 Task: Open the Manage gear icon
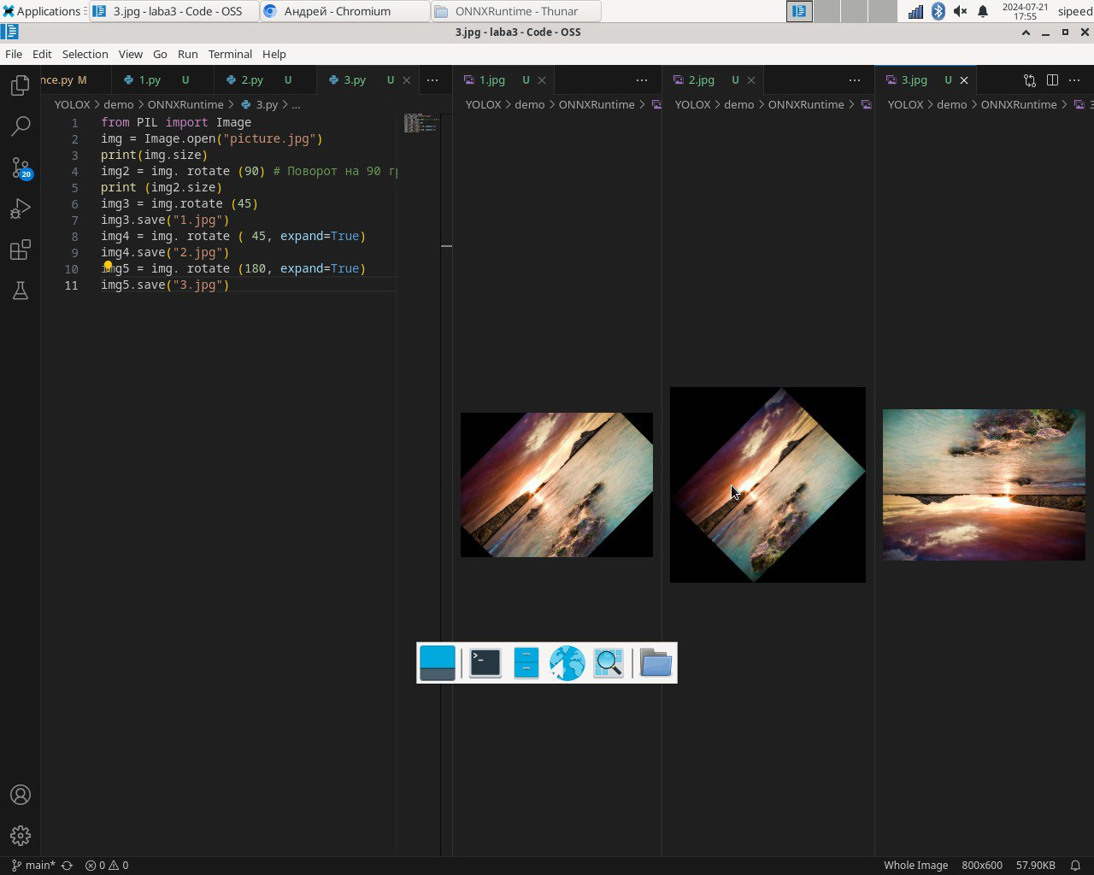(x=21, y=836)
